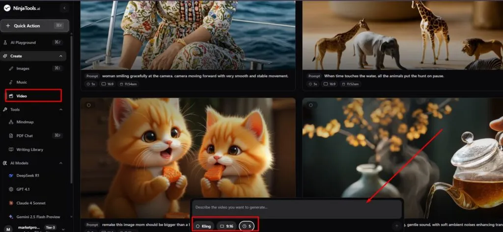The width and height of the screenshot is (503, 232).
Task: Collapse the sidebar with the chevron button
Action: click(64, 8)
